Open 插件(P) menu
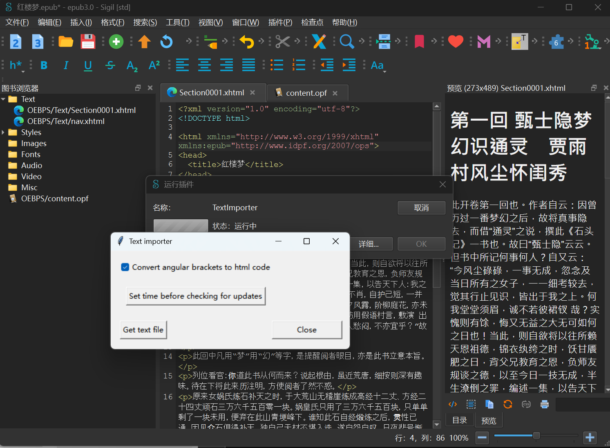Image resolution: width=610 pixels, height=448 pixels. coord(280,22)
